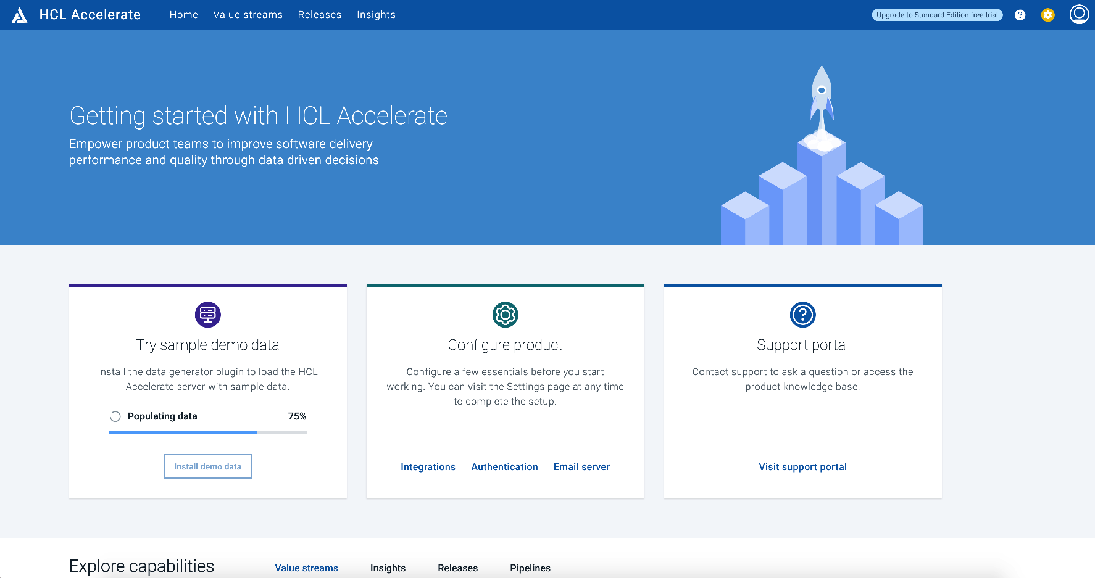
Task: Click the Populating data label
Action: [x=162, y=416]
